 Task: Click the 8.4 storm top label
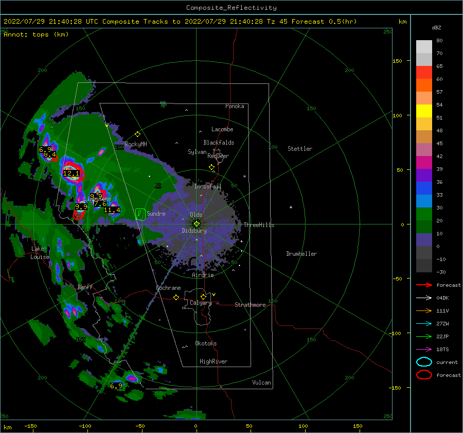point(49,154)
